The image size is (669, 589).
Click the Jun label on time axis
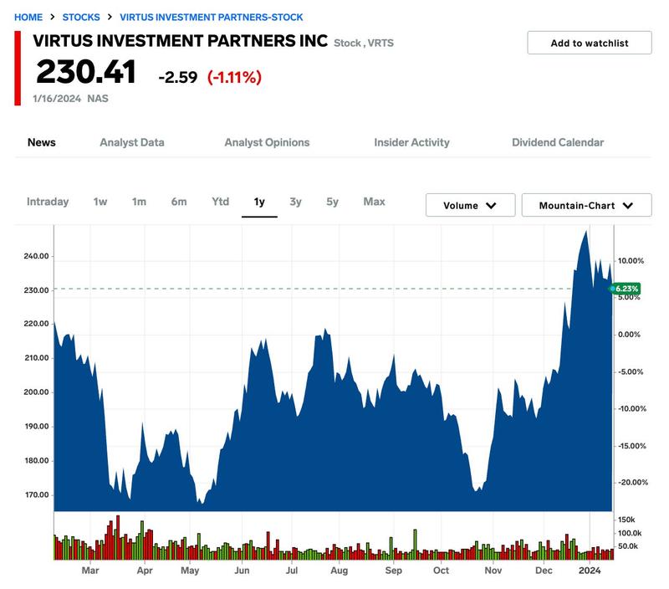tap(242, 571)
